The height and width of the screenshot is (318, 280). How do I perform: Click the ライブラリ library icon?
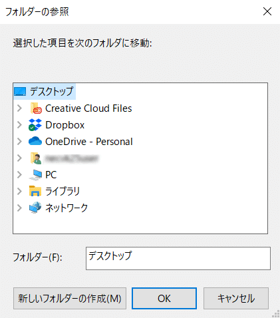tap(35, 191)
